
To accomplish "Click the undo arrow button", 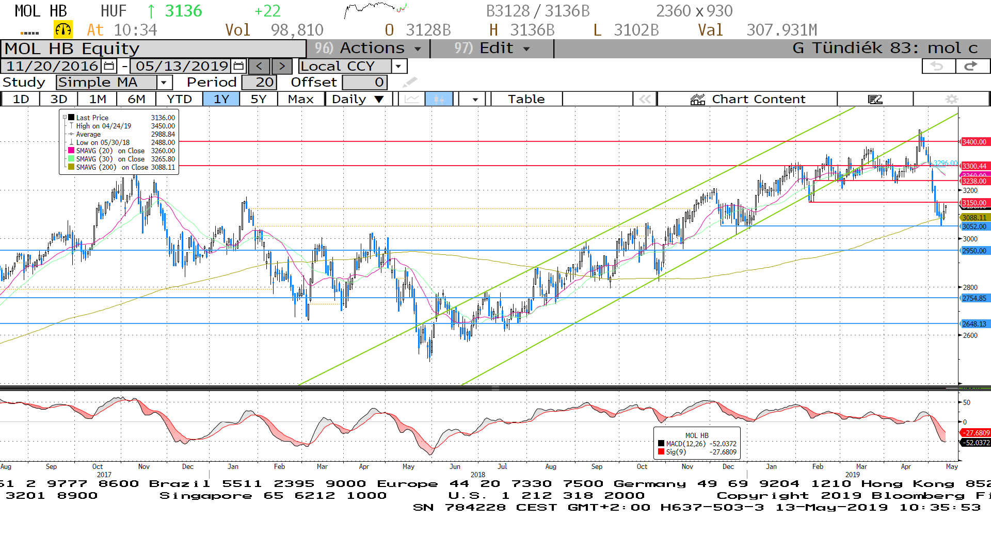I will [938, 66].
